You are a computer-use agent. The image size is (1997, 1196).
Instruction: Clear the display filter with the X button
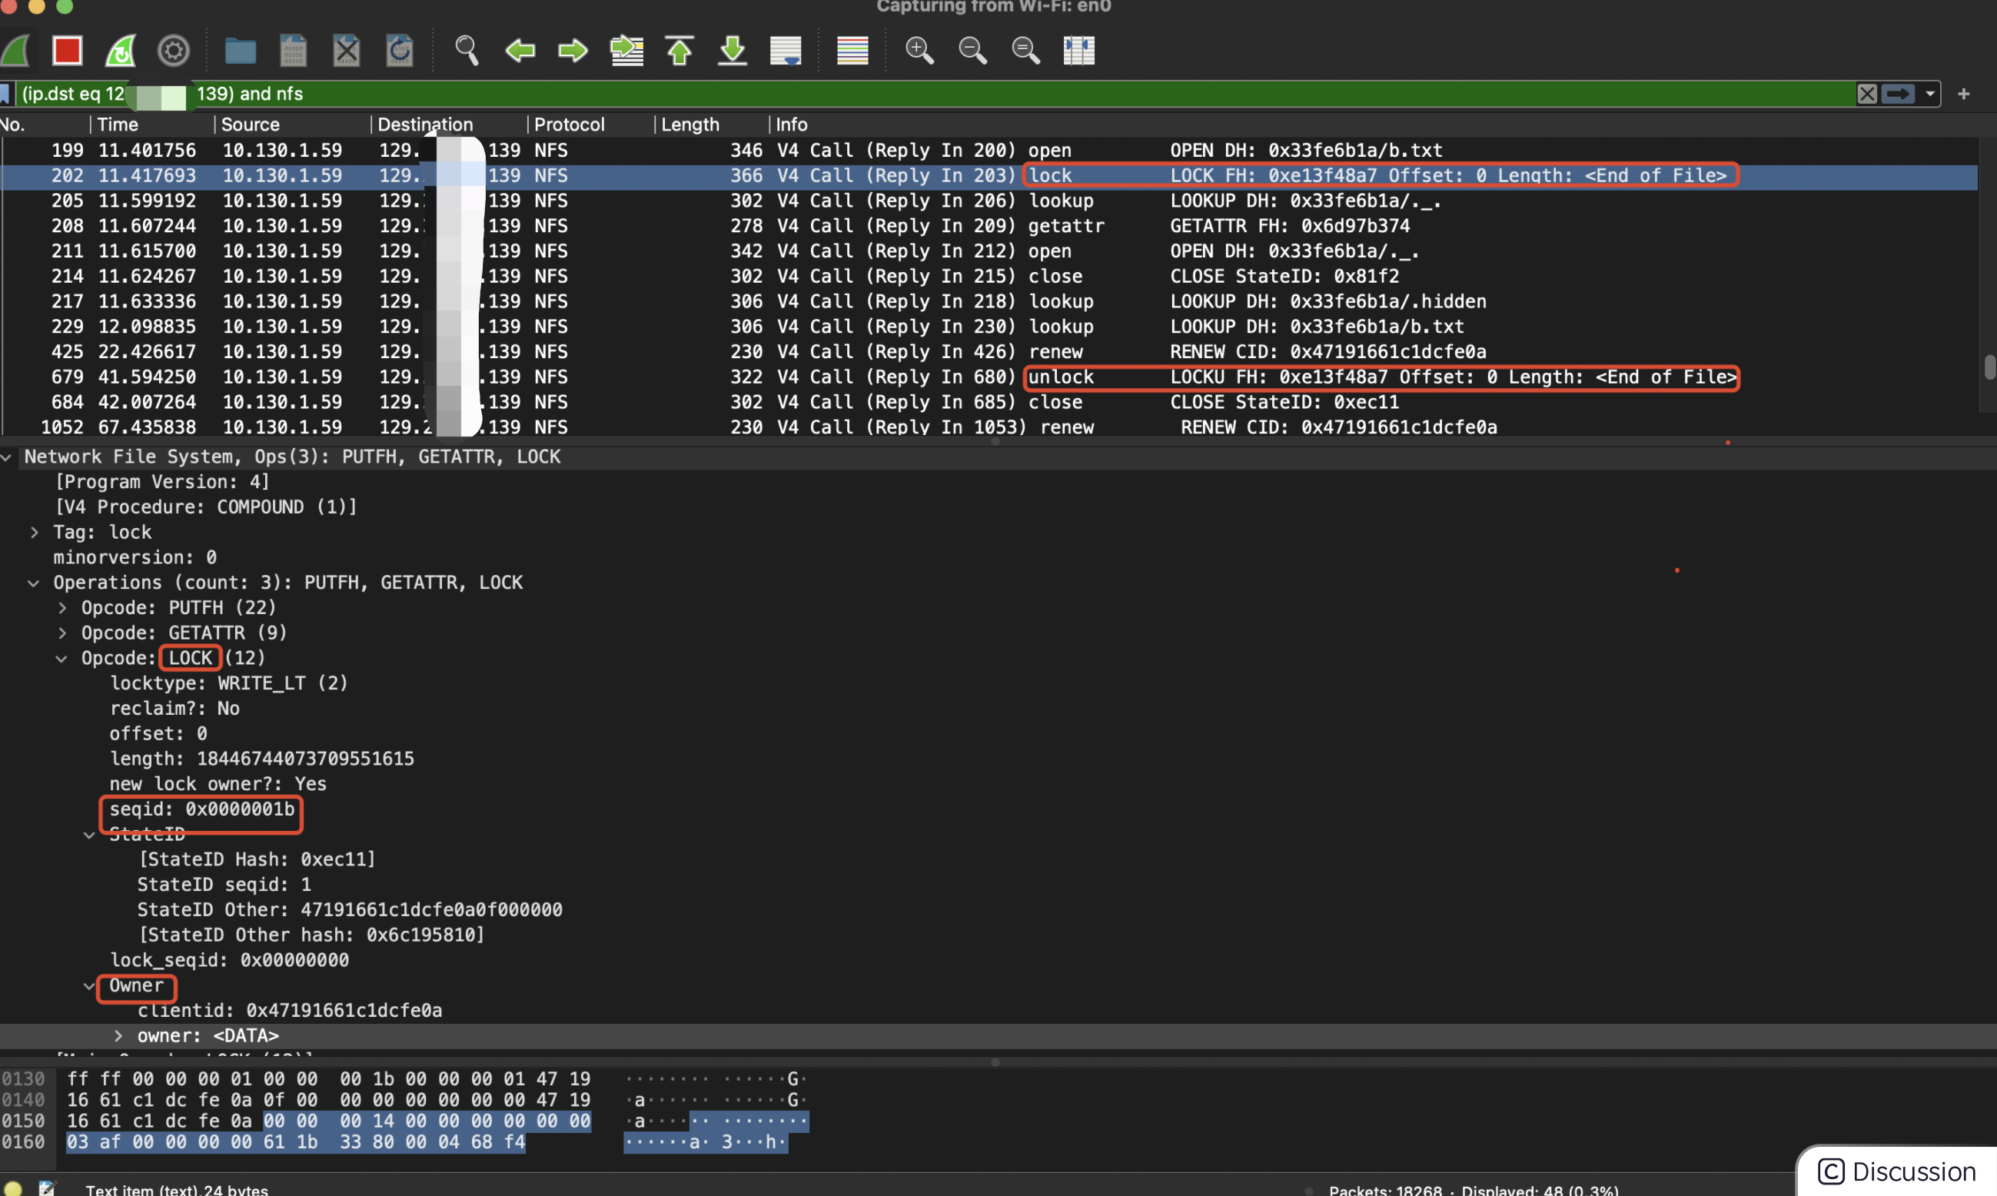coord(1866,94)
